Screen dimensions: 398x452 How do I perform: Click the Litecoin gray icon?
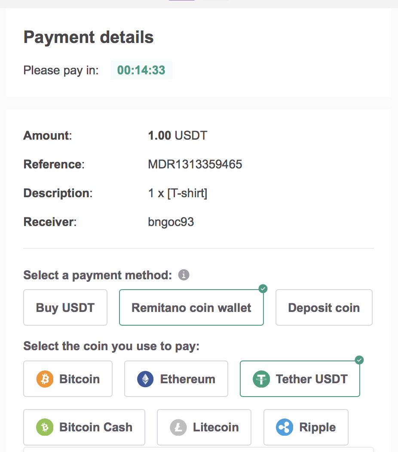click(178, 427)
